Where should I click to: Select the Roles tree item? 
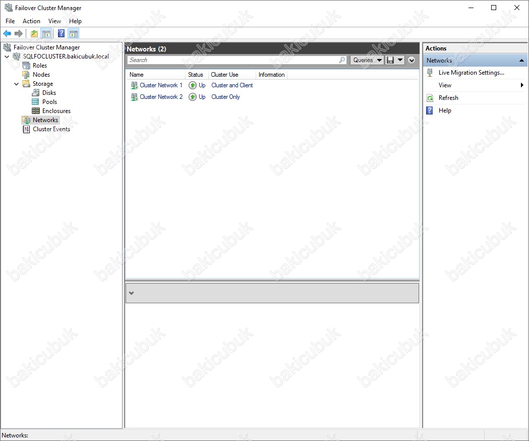tap(40, 66)
